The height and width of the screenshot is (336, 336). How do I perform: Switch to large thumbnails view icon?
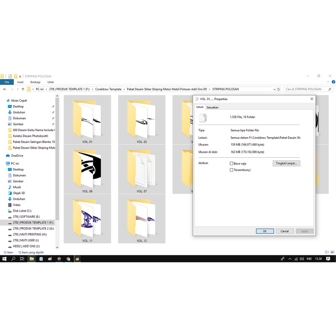pyautogui.click(x=332, y=252)
